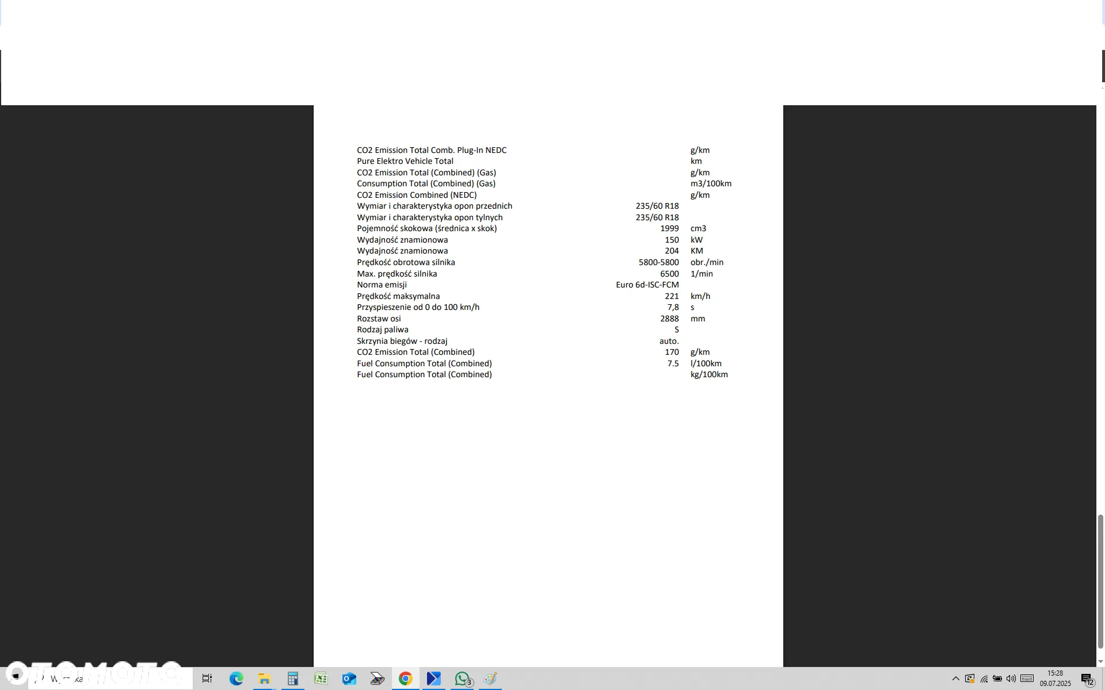Viewport: 1105px width, 690px height.
Task: Open clock and calendar showing 15:28
Action: pos(1056,678)
